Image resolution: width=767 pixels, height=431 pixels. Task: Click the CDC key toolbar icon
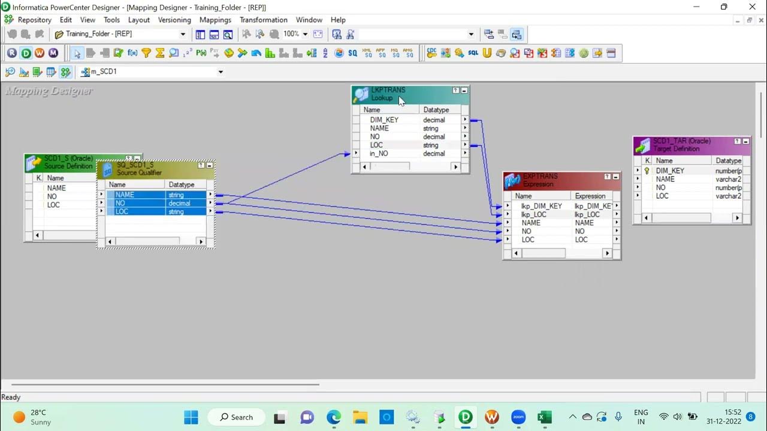(431, 53)
